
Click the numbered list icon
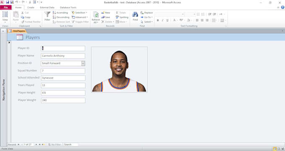pyautogui.click(x=203, y=14)
